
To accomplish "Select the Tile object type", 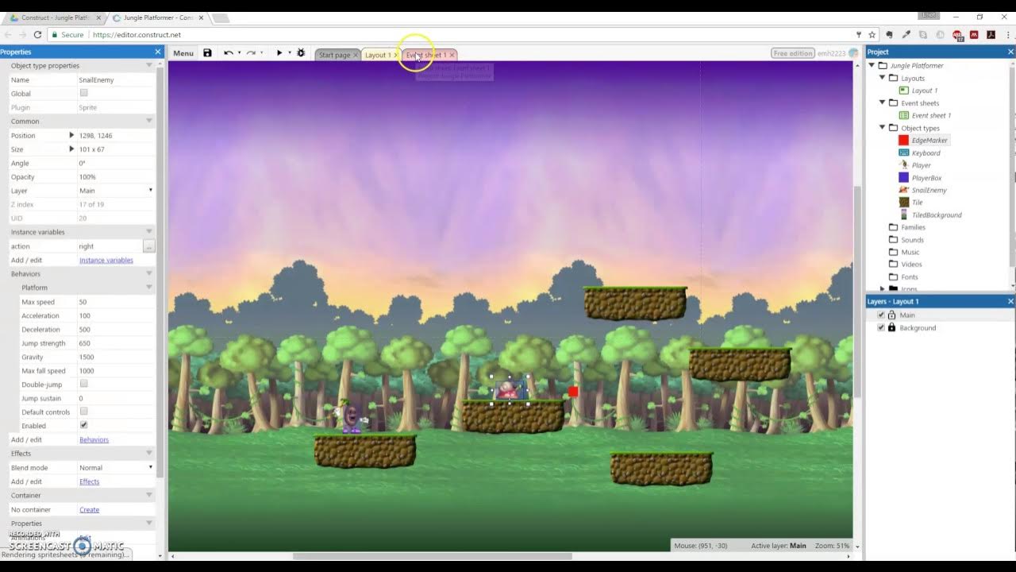I will [x=917, y=203].
